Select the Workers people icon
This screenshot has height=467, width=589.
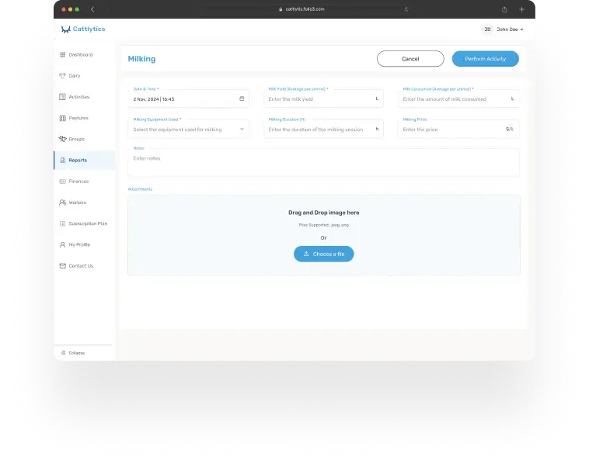click(x=62, y=202)
